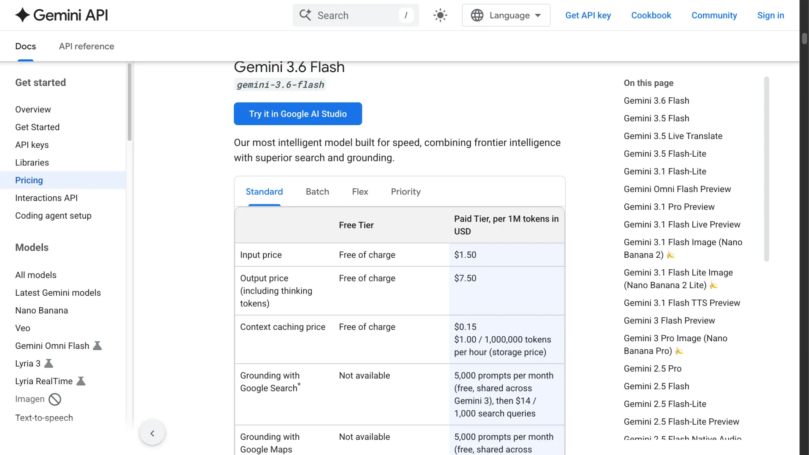The image size is (809, 455).
Task: Click the $1.50 input price cell
Action: pos(507,255)
